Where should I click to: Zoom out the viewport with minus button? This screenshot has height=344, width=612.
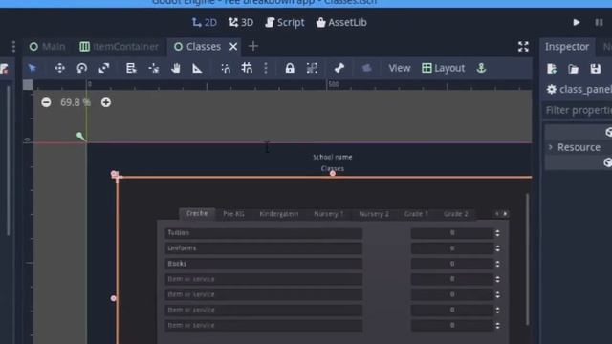46,102
